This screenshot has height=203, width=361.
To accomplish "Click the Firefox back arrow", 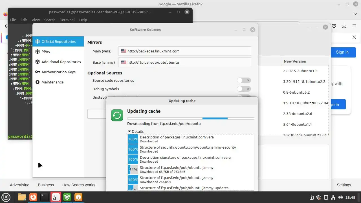I will click(6, 26).
